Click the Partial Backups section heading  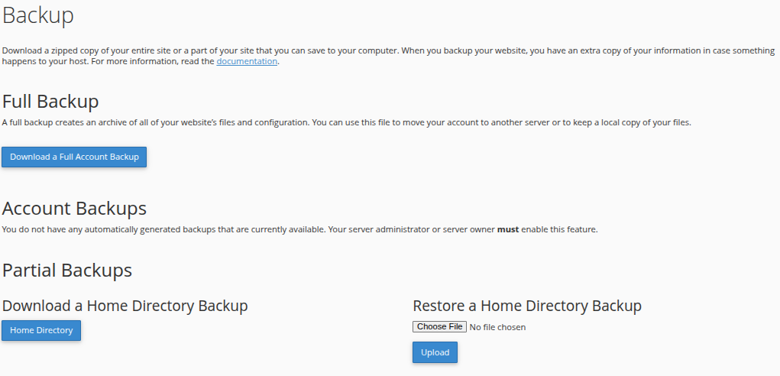click(x=67, y=270)
